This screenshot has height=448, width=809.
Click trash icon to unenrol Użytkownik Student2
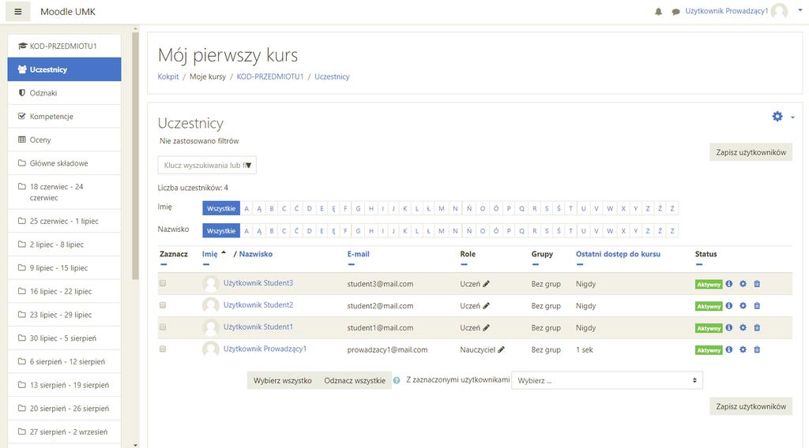(x=757, y=306)
